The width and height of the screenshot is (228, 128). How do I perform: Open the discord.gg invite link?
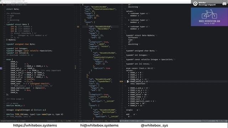pyautogui.click(x=207, y=5)
